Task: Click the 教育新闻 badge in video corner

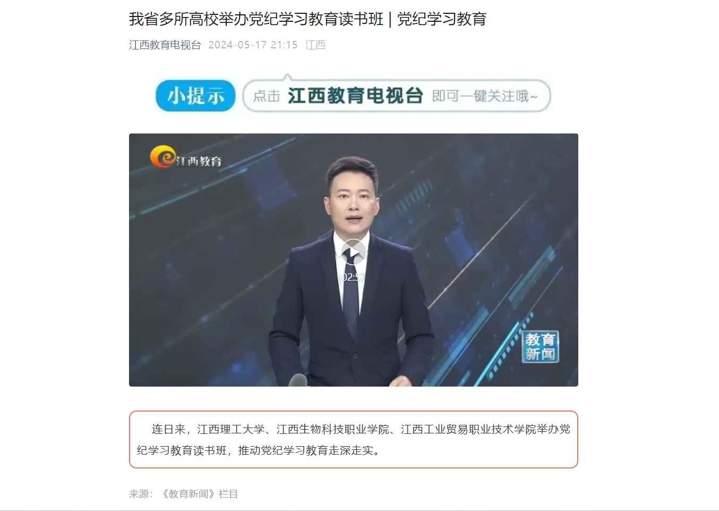Action: (541, 347)
